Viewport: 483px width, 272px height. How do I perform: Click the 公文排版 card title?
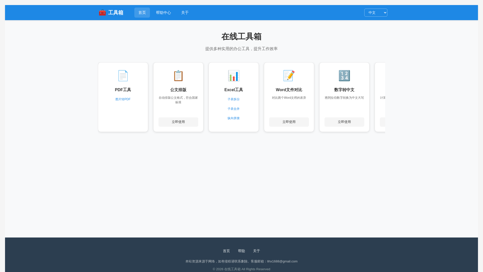[178, 90]
